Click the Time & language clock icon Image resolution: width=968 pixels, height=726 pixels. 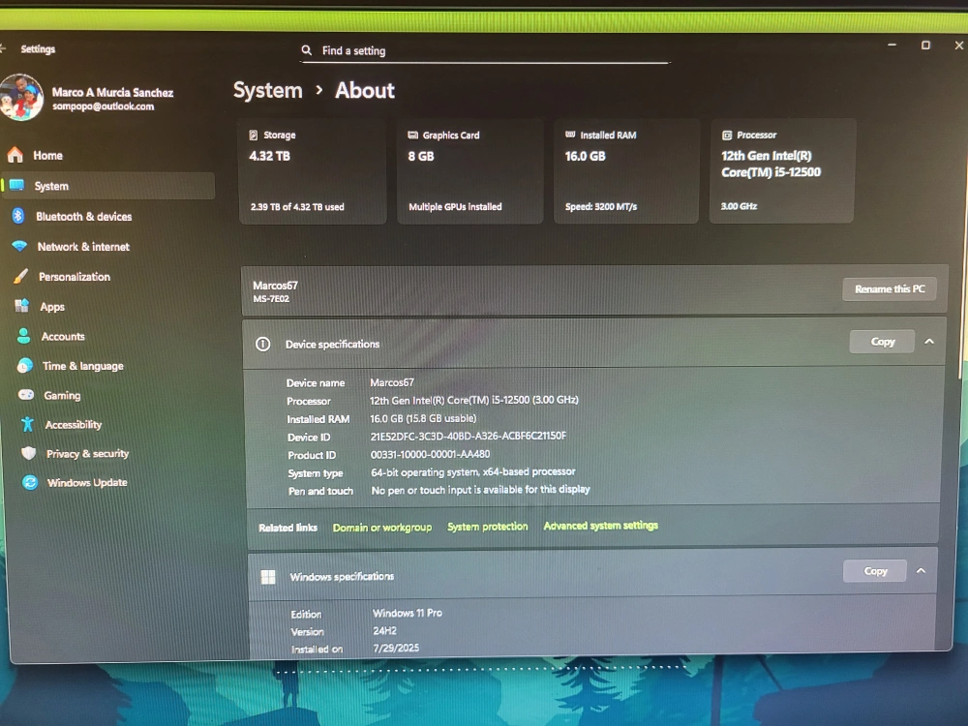(25, 366)
